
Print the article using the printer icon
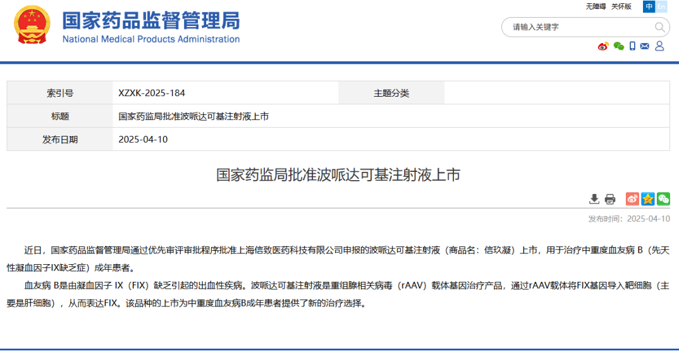(610, 199)
